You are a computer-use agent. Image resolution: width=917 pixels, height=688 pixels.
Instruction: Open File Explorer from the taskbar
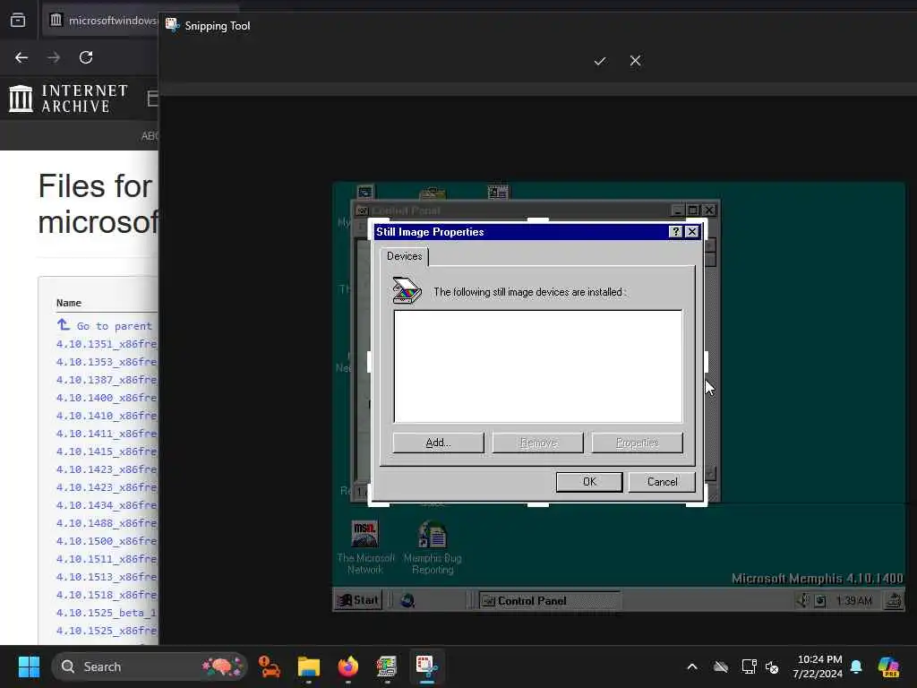click(x=308, y=666)
